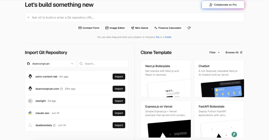
Task: Click the GitHub icon in account selector
Action: point(29,64)
